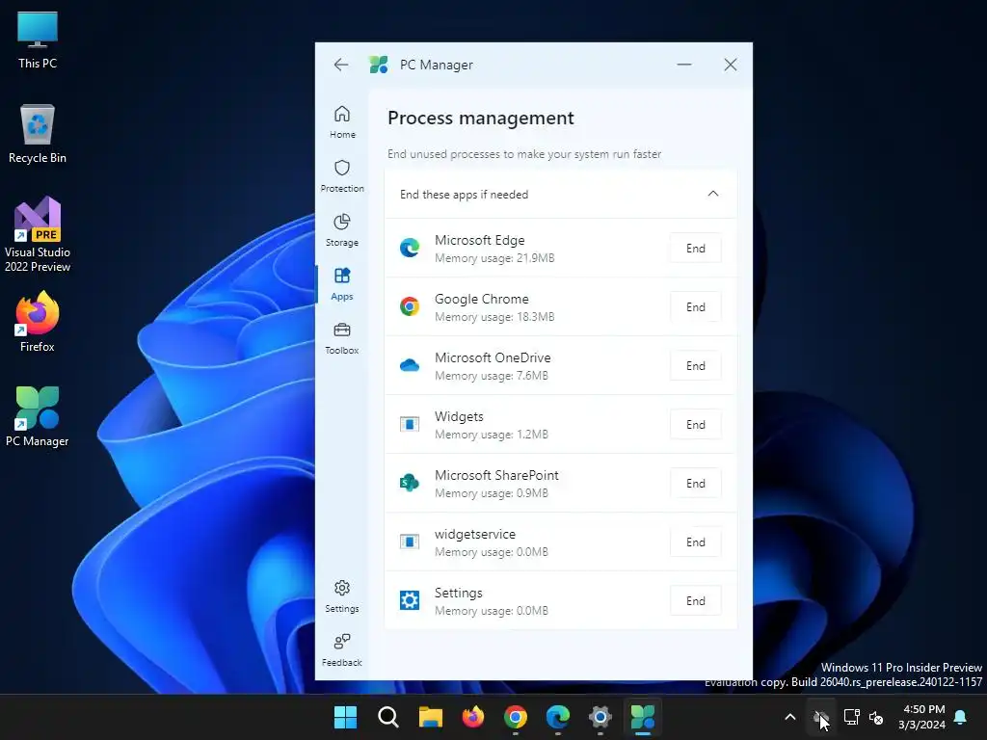Click the Google Chrome icon in the process list
987x740 pixels.
(410, 306)
